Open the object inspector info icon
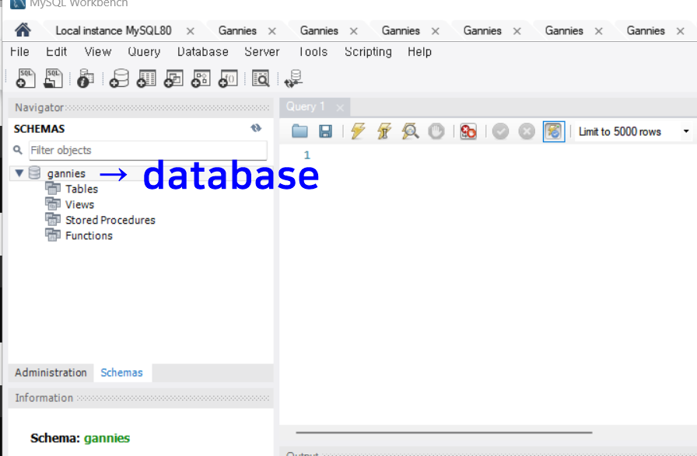 tap(86, 78)
